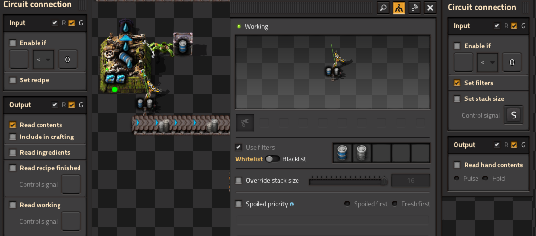Enable Read recipe finished checkbox

(13, 168)
